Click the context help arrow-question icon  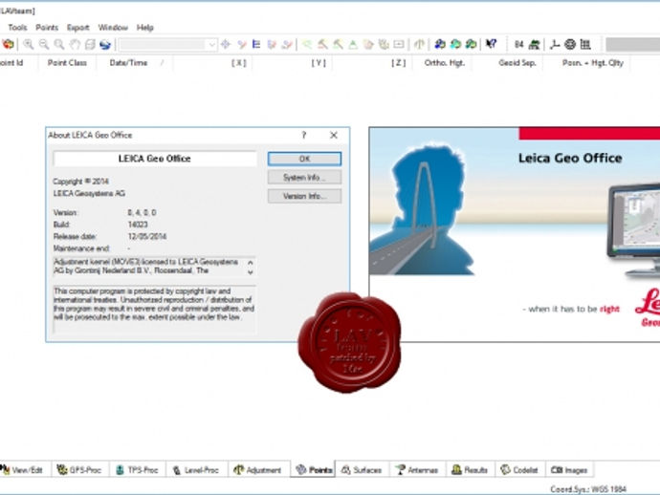pyautogui.click(x=491, y=44)
